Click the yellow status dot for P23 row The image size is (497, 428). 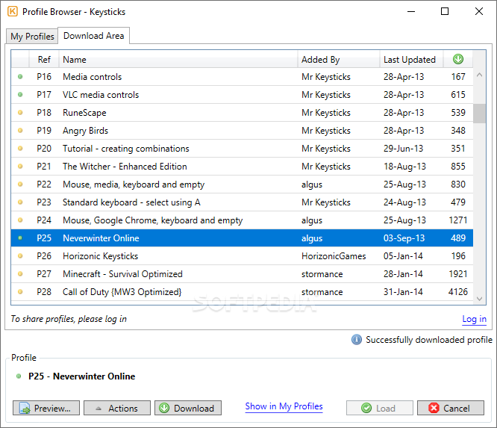pos(20,202)
